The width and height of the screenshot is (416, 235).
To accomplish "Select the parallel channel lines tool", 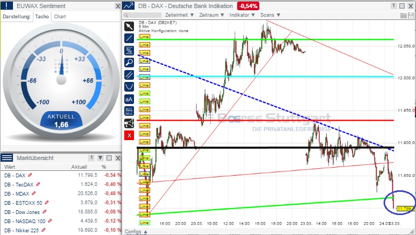I will pyautogui.click(x=129, y=74).
